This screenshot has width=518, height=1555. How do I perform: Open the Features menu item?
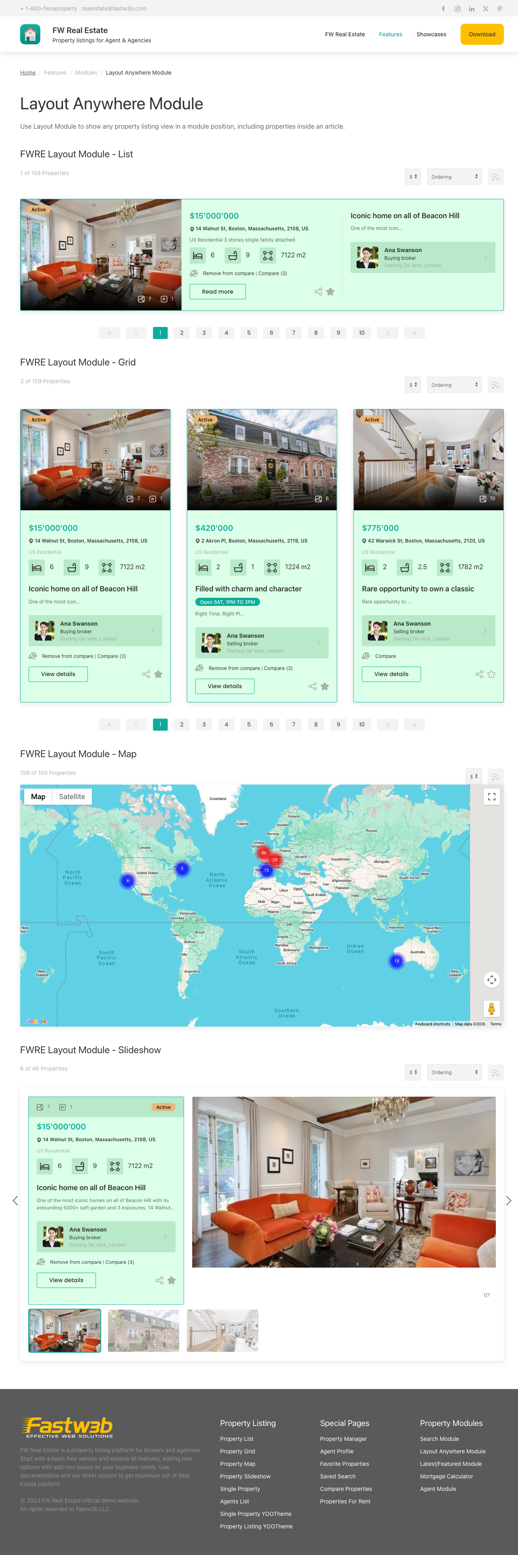[x=391, y=34]
